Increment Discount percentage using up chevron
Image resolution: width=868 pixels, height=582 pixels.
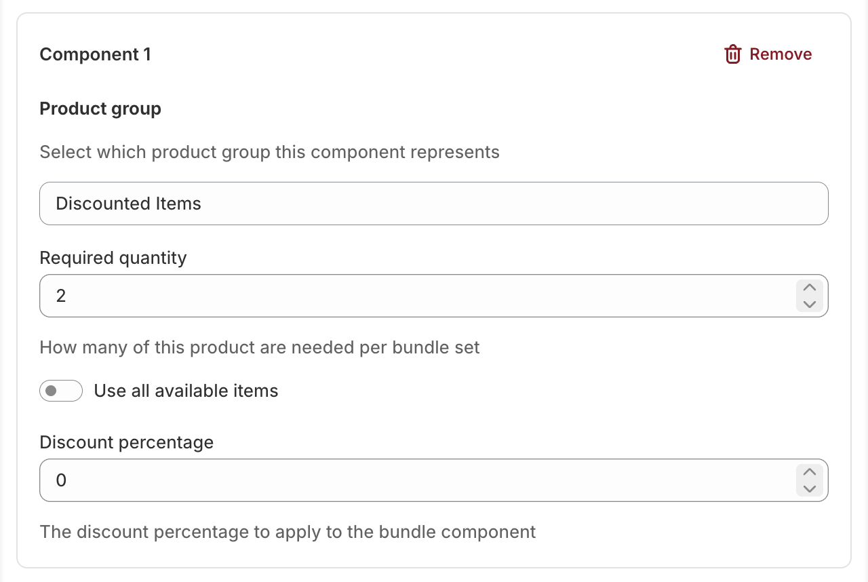tap(809, 472)
